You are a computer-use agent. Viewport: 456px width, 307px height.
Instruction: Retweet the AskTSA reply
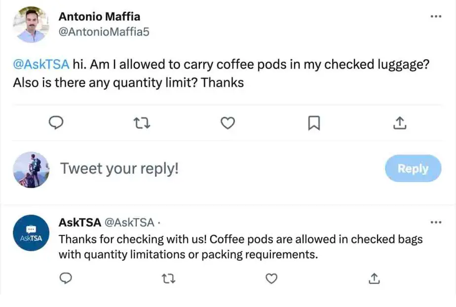click(168, 279)
